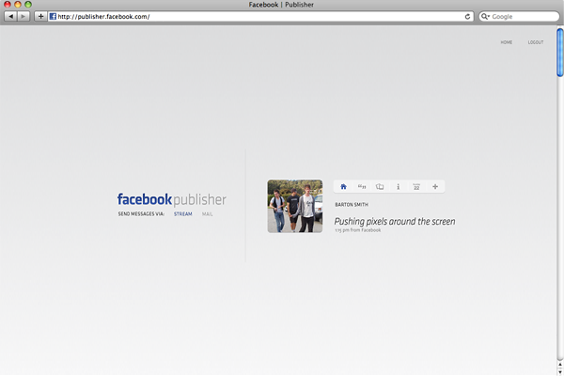Select STREAM as the message channel

[x=182, y=214]
